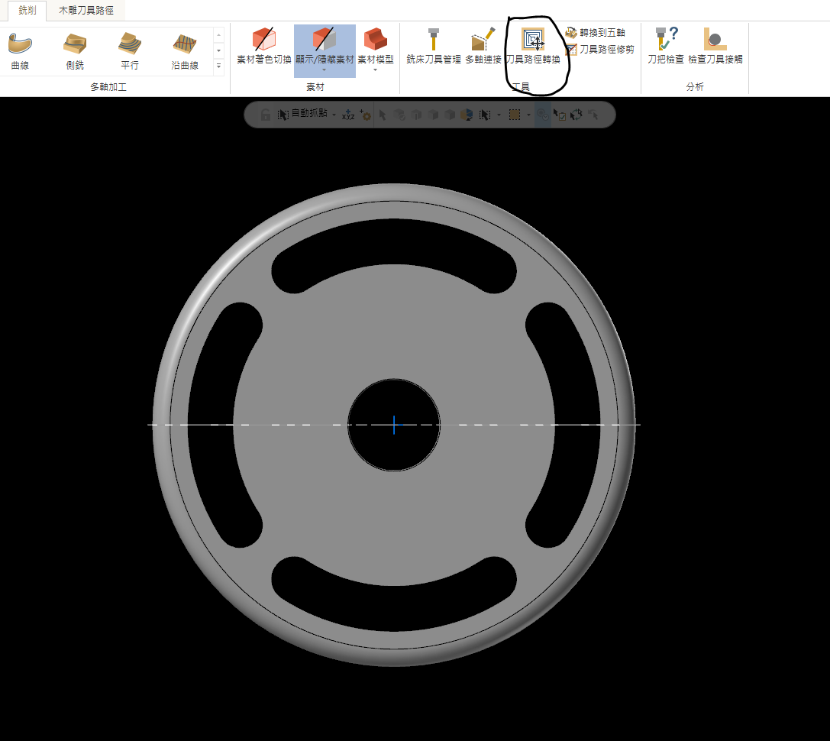Click the 刀具路徑修剪 text label
The height and width of the screenshot is (741, 830).
point(606,49)
